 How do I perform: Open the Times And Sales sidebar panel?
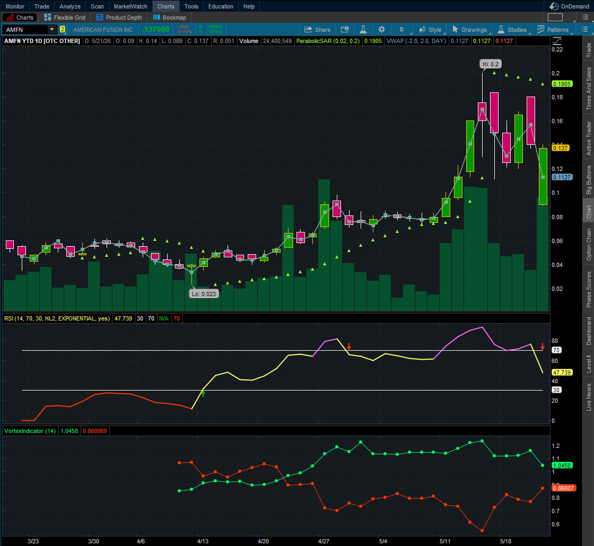pos(589,89)
